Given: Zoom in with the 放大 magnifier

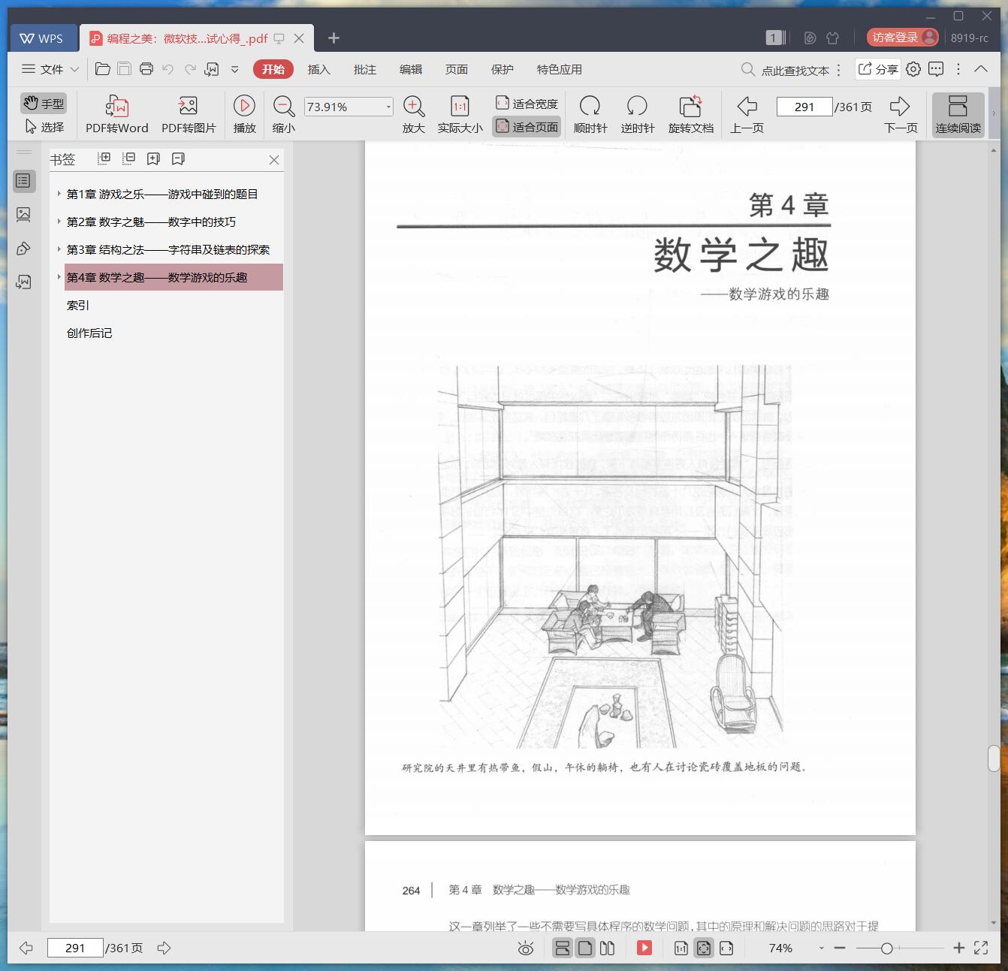Looking at the screenshot, I should (414, 114).
